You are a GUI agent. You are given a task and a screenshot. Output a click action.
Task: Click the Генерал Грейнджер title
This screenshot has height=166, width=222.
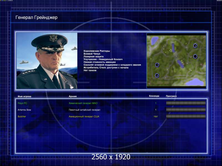pyautogui.click(x=37, y=17)
